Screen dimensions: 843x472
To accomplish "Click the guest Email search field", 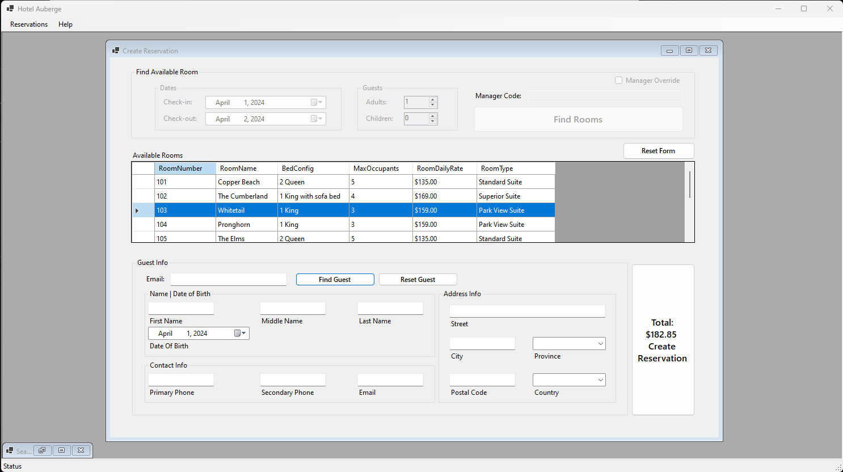I will pyautogui.click(x=229, y=279).
